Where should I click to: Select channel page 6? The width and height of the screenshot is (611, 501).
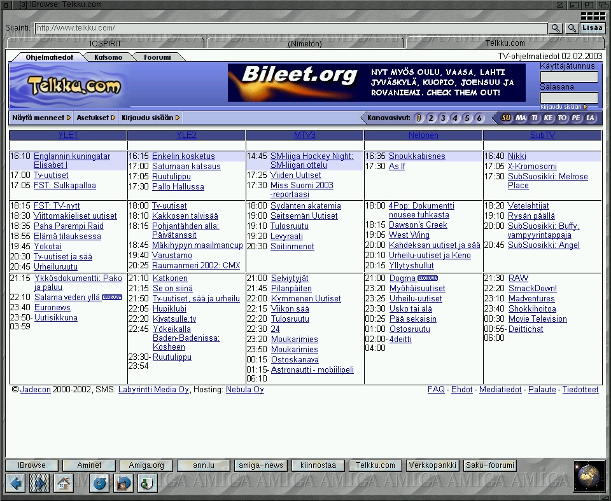[479, 118]
